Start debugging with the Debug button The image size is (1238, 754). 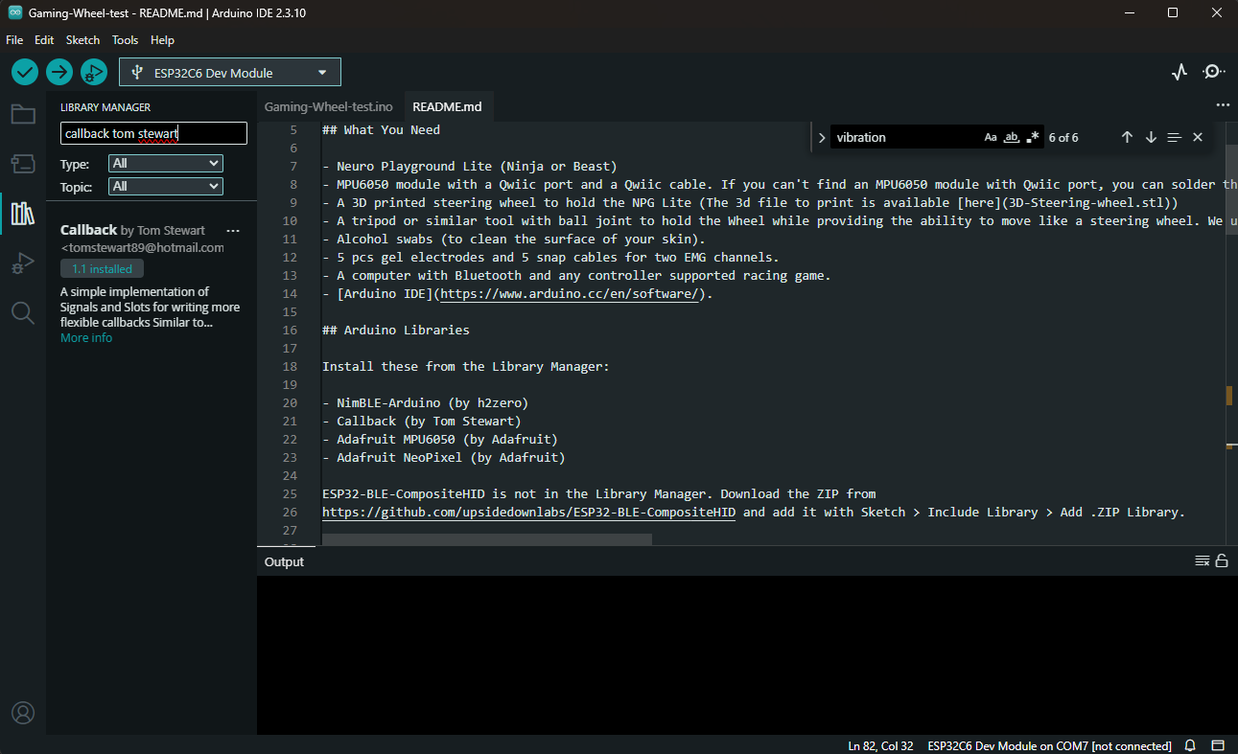point(94,72)
